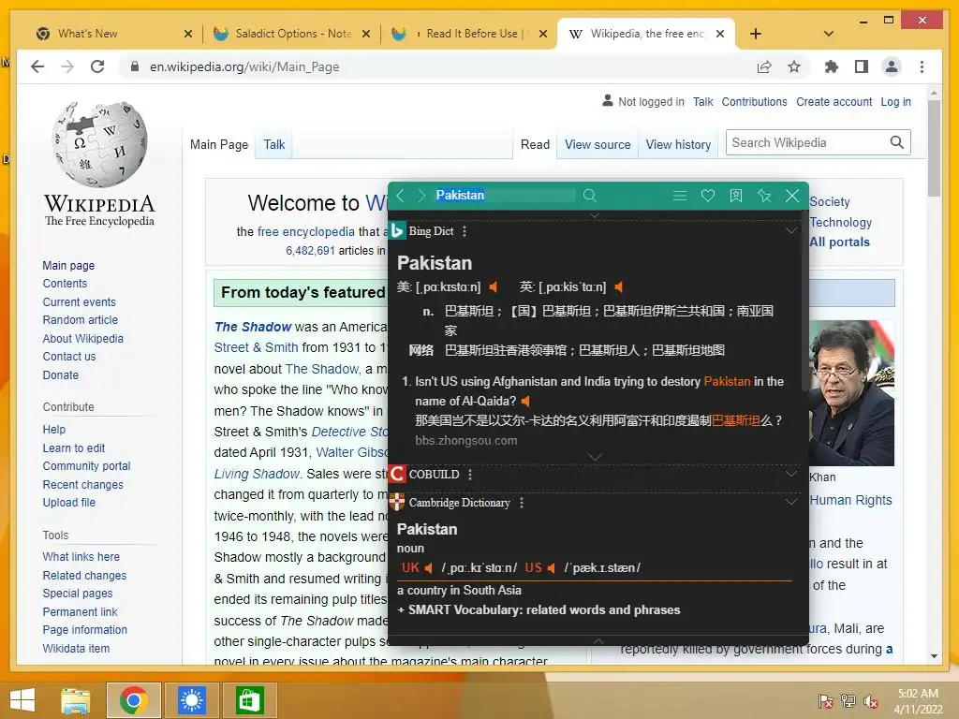Image resolution: width=959 pixels, height=719 pixels.
Task: Open COBUILD options dots menu
Action: pyautogui.click(x=470, y=475)
